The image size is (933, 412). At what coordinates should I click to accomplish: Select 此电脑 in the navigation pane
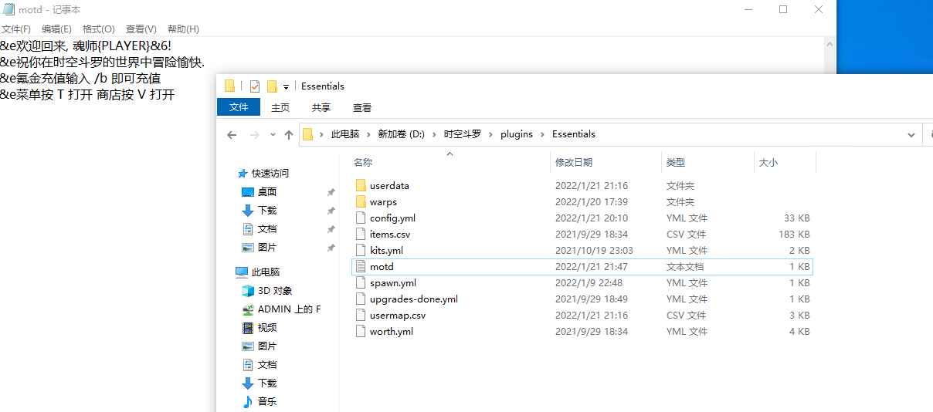[266, 272]
